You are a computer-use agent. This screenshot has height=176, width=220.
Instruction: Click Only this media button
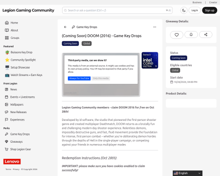pyautogui.click(x=101, y=78)
